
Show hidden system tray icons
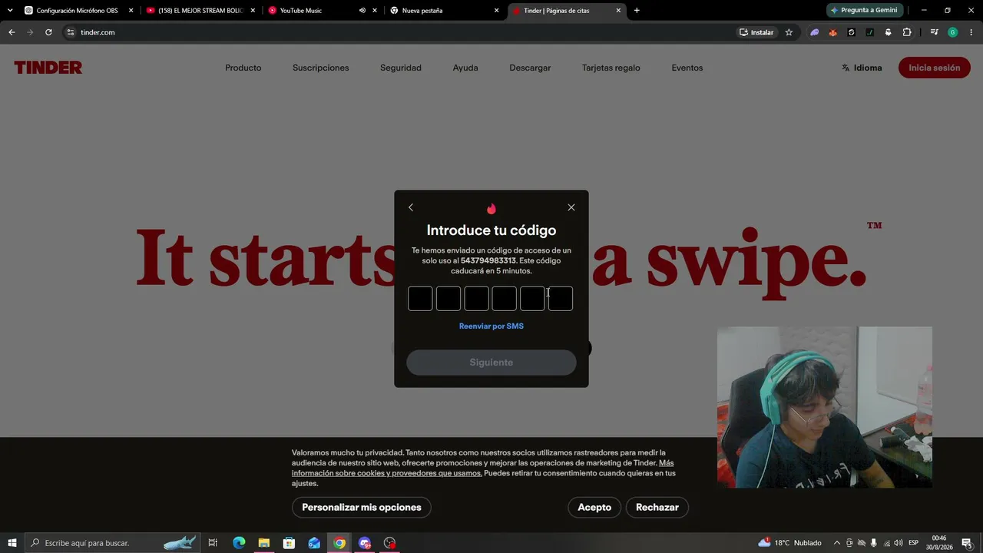[837, 543]
